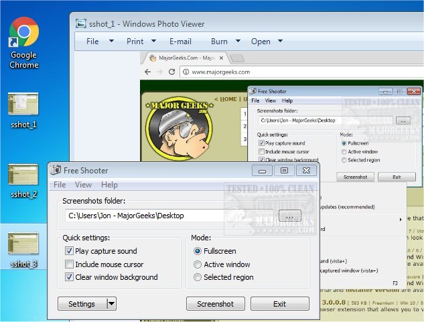Open View menu in background Free Shooter

pyautogui.click(x=271, y=100)
